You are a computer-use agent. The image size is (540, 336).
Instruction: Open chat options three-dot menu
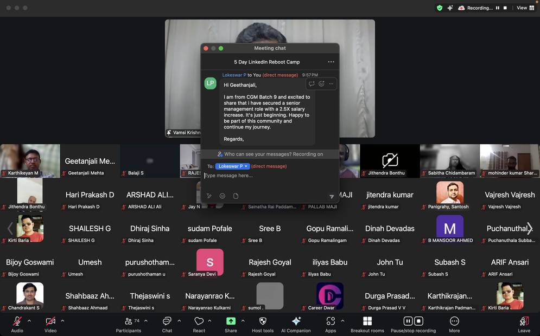[x=331, y=62]
